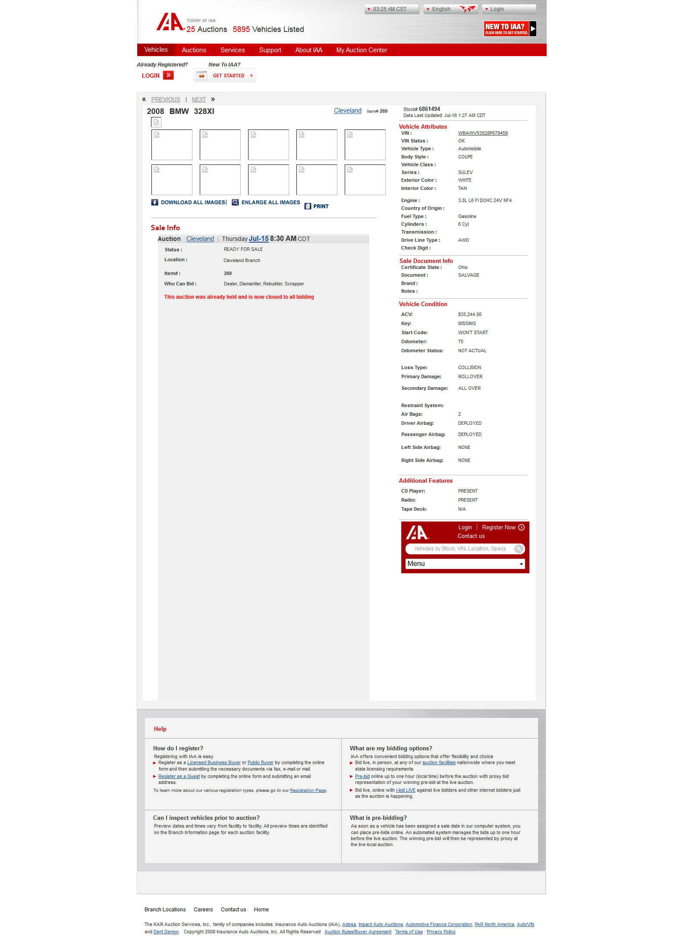Click the Public Buyer link
The image size is (683, 945).
pos(261,763)
